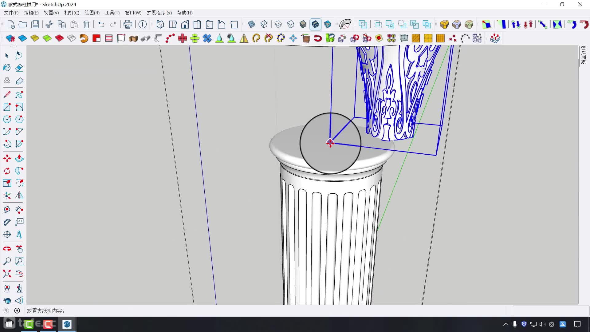
Task: Open Model Info icon
Action: coord(142,24)
